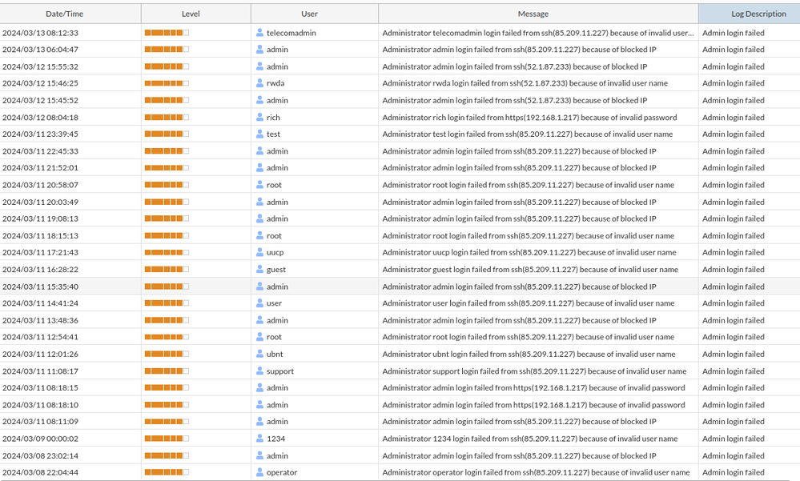Image resolution: width=800 pixels, height=481 pixels.
Task: Click the user icon beside support
Action: point(259,371)
